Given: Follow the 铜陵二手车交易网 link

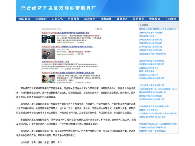Looking at the screenshot, I should pos(147,71).
